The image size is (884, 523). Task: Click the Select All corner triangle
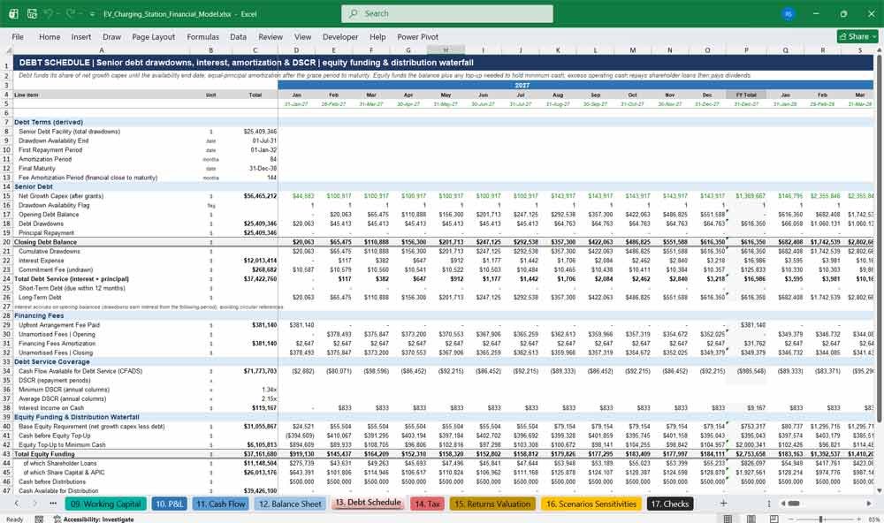click(7, 50)
